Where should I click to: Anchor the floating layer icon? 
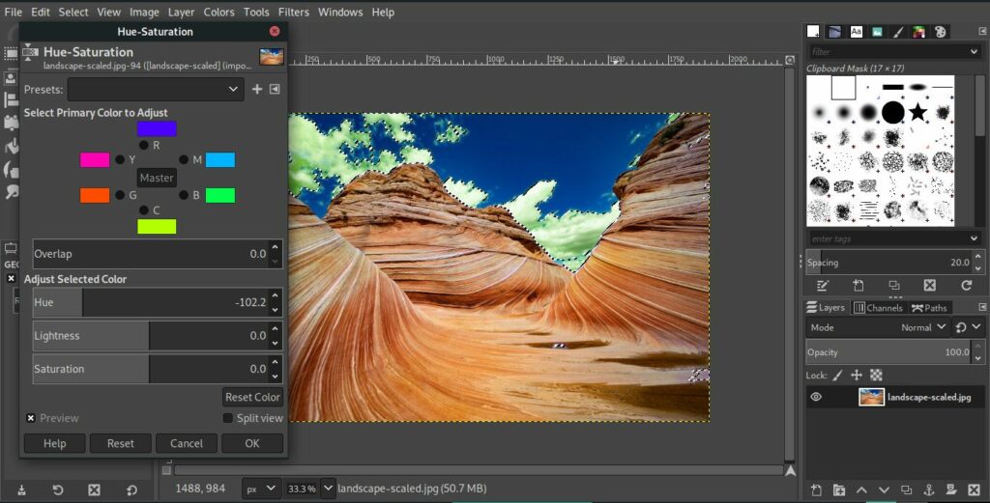point(928,490)
